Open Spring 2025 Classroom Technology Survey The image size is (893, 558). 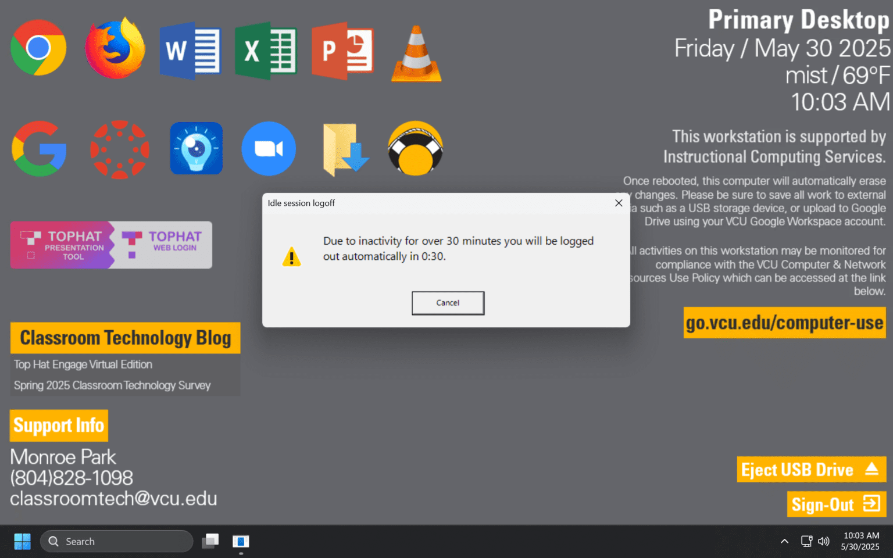click(112, 385)
